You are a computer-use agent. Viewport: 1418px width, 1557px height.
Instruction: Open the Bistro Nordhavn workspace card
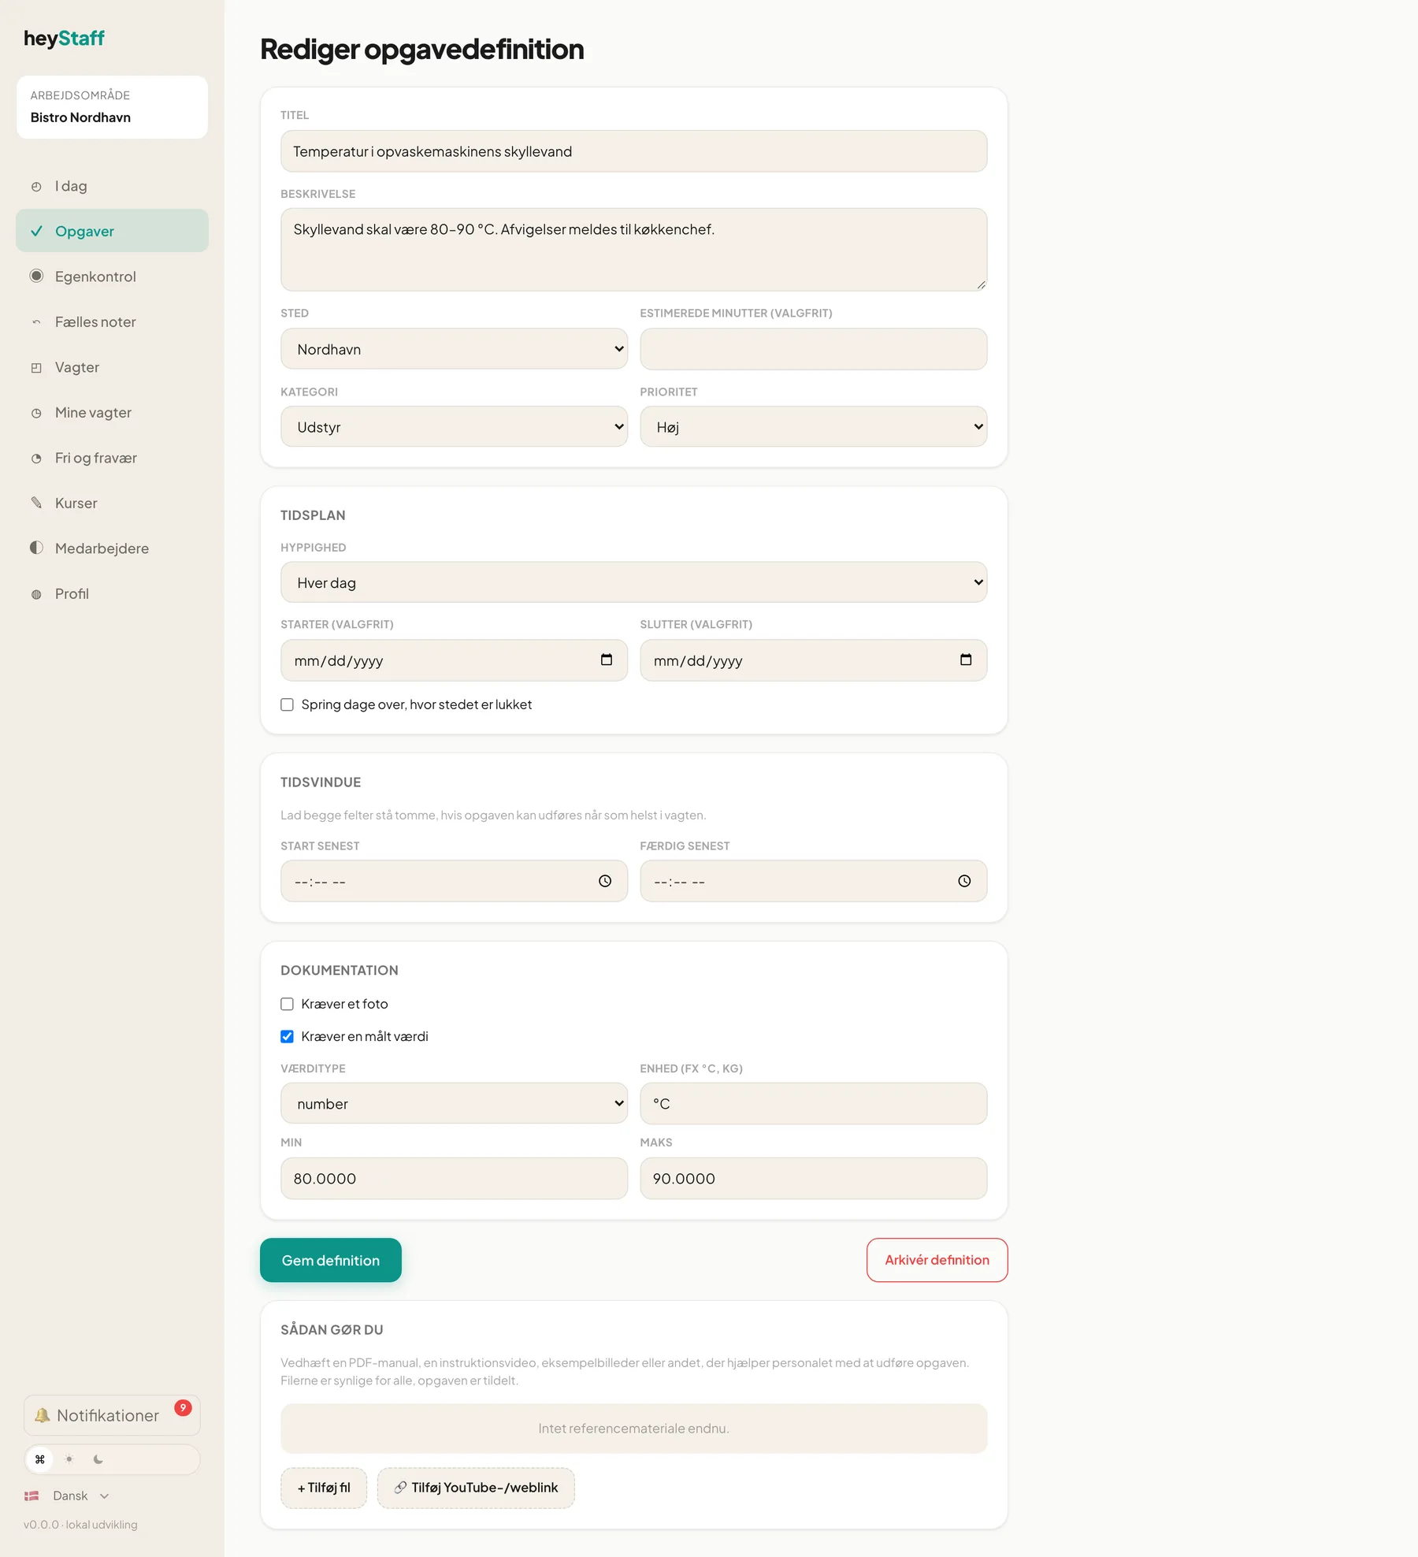coord(112,107)
